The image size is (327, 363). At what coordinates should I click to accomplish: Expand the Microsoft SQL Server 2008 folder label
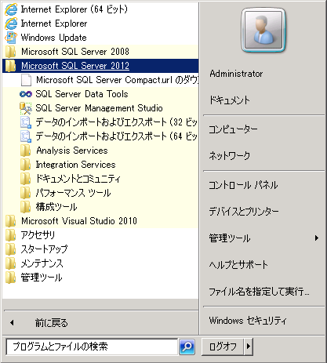pos(75,52)
